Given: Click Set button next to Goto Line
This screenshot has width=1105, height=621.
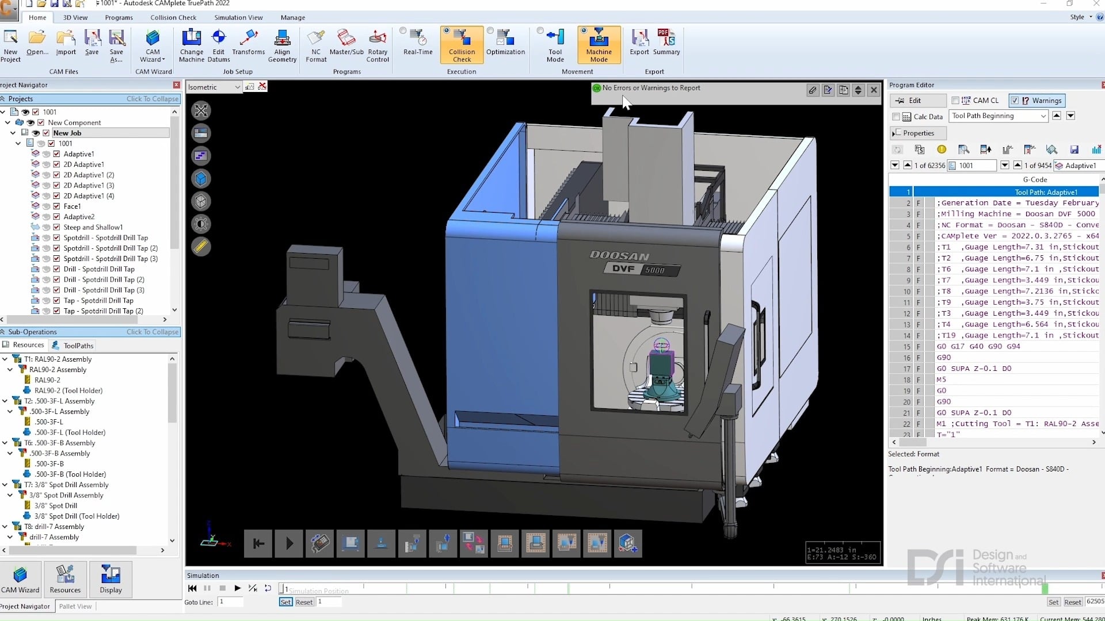Looking at the screenshot, I should tap(285, 602).
